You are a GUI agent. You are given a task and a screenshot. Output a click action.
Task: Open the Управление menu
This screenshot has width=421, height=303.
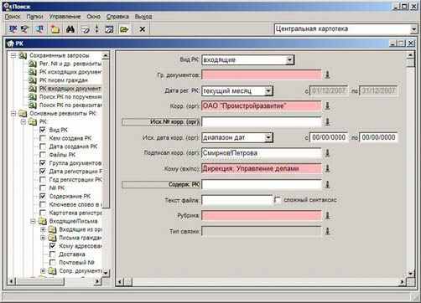[65, 17]
